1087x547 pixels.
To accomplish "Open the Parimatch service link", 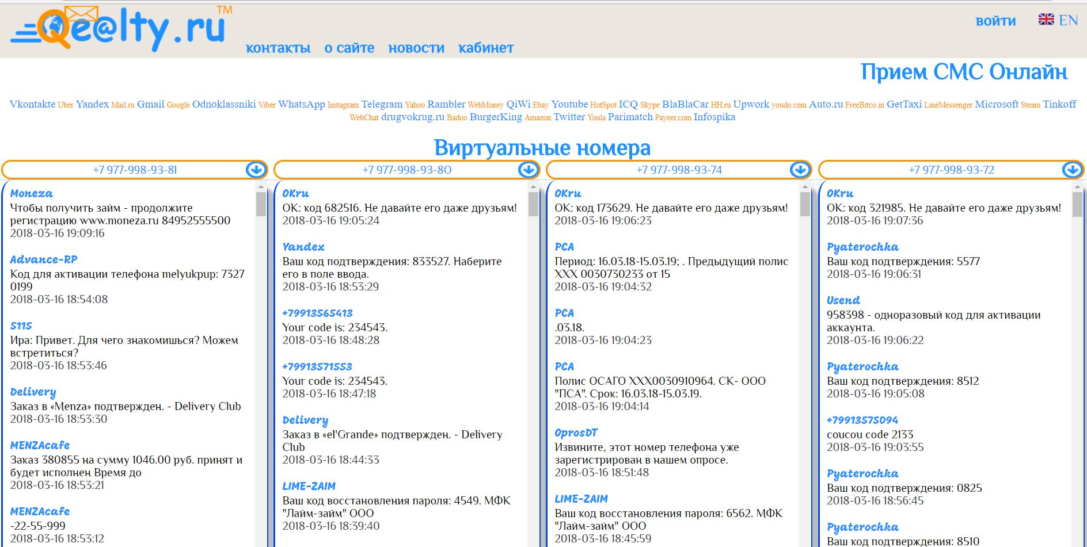I will pos(630,117).
